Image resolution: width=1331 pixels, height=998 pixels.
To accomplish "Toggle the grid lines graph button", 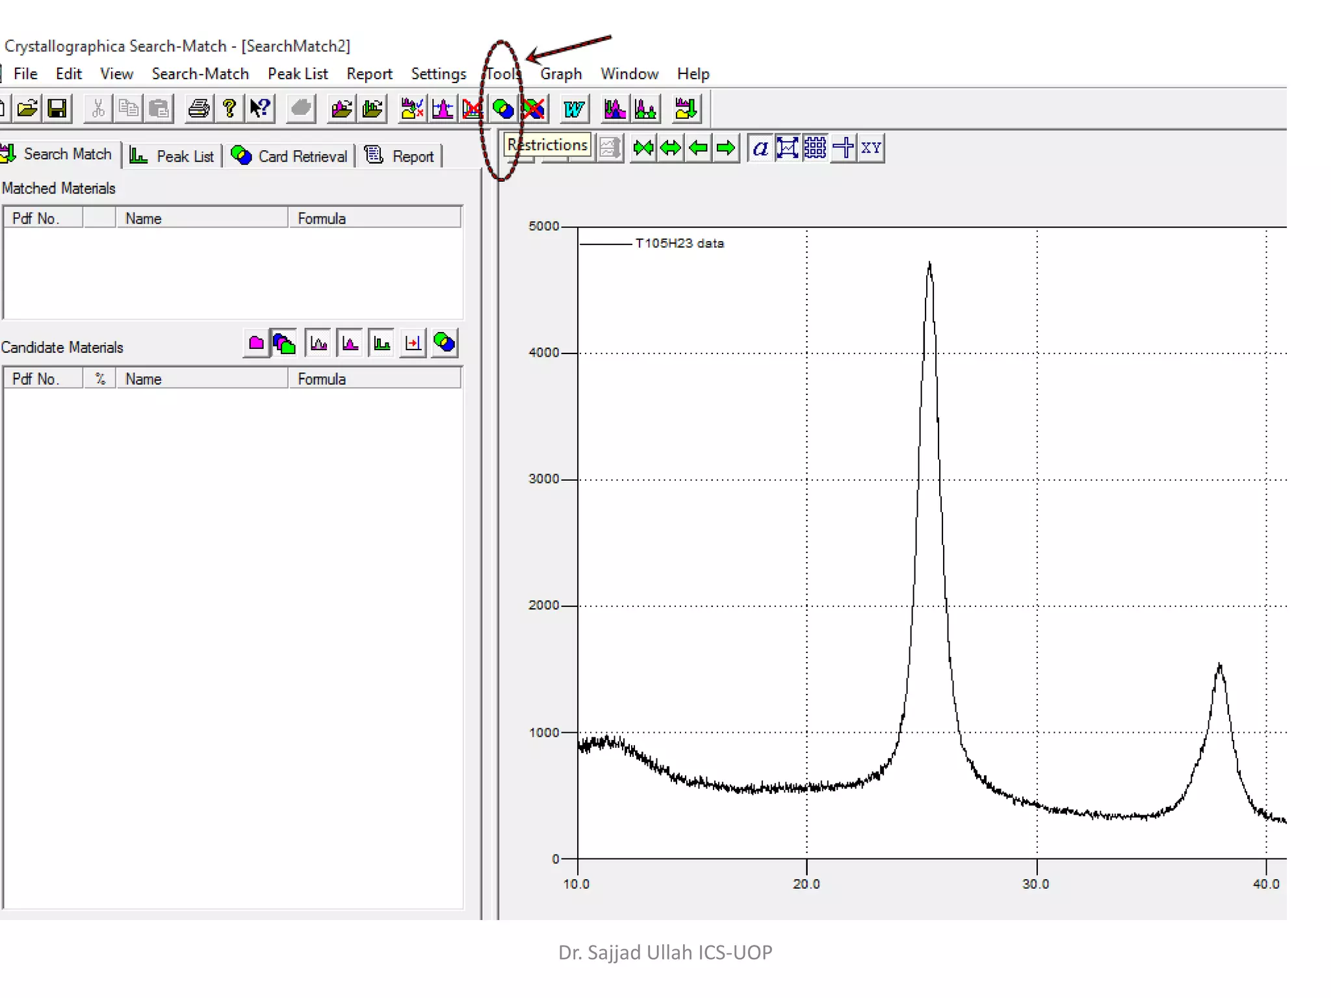I will coord(815,148).
